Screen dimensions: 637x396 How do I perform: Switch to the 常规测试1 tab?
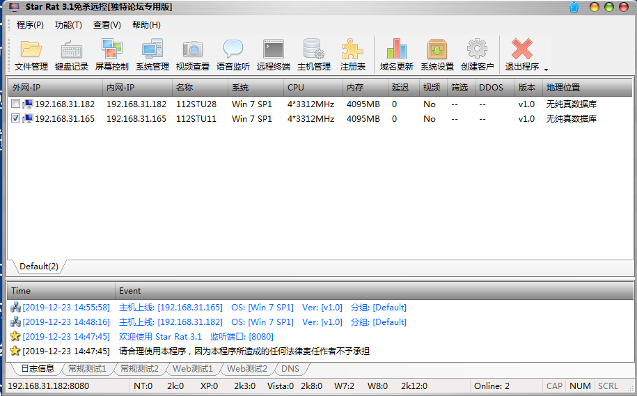[87, 368]
